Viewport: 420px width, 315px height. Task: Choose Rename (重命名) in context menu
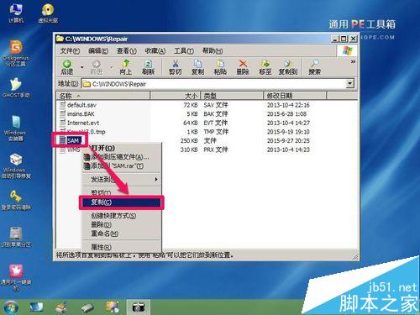pyautogui.click(x=122, y=234)
